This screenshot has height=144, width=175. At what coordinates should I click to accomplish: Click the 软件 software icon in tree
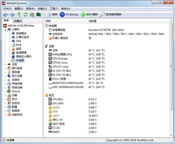(x=9, y=99)
